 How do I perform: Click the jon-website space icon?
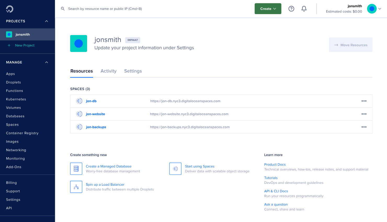click(x=79, y=114)
